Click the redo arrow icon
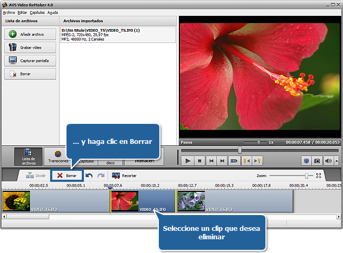This screenshot has height=253, width=343. [100, 176]
